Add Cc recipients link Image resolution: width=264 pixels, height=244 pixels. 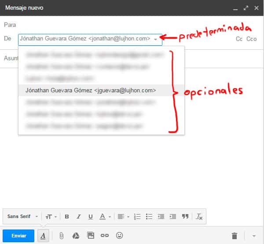239,39
